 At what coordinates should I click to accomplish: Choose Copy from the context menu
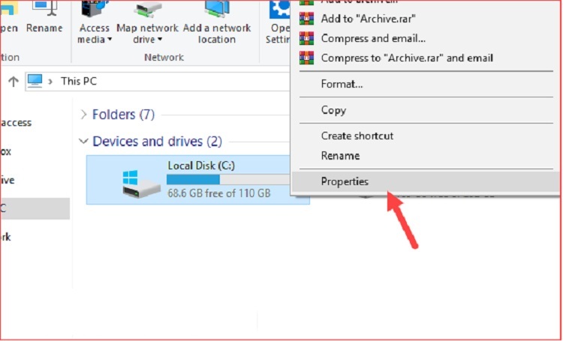[x=333, y=110]
